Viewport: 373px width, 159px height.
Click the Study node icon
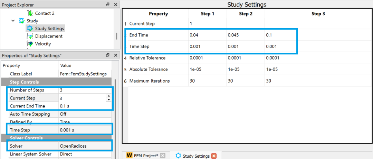(x=21, y=21)
